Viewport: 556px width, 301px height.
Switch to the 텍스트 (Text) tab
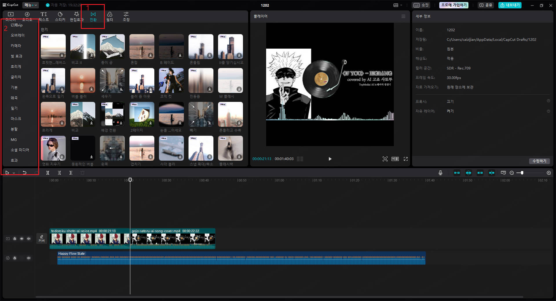44,16
